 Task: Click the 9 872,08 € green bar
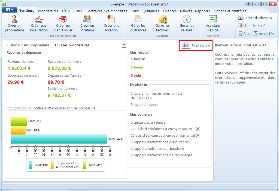click(19, 121)
